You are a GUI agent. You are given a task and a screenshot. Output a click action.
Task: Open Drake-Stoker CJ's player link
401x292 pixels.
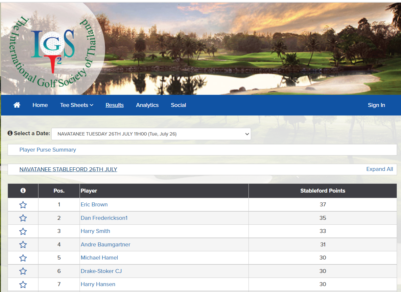(x=101, y=271)
